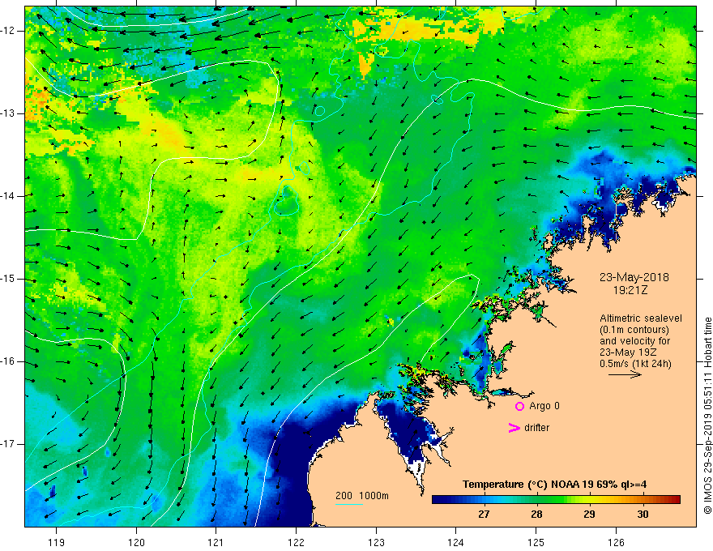The height and width of the screenshot is (551, 713).
Task: Click the color bar label 28
Action: 536,515
